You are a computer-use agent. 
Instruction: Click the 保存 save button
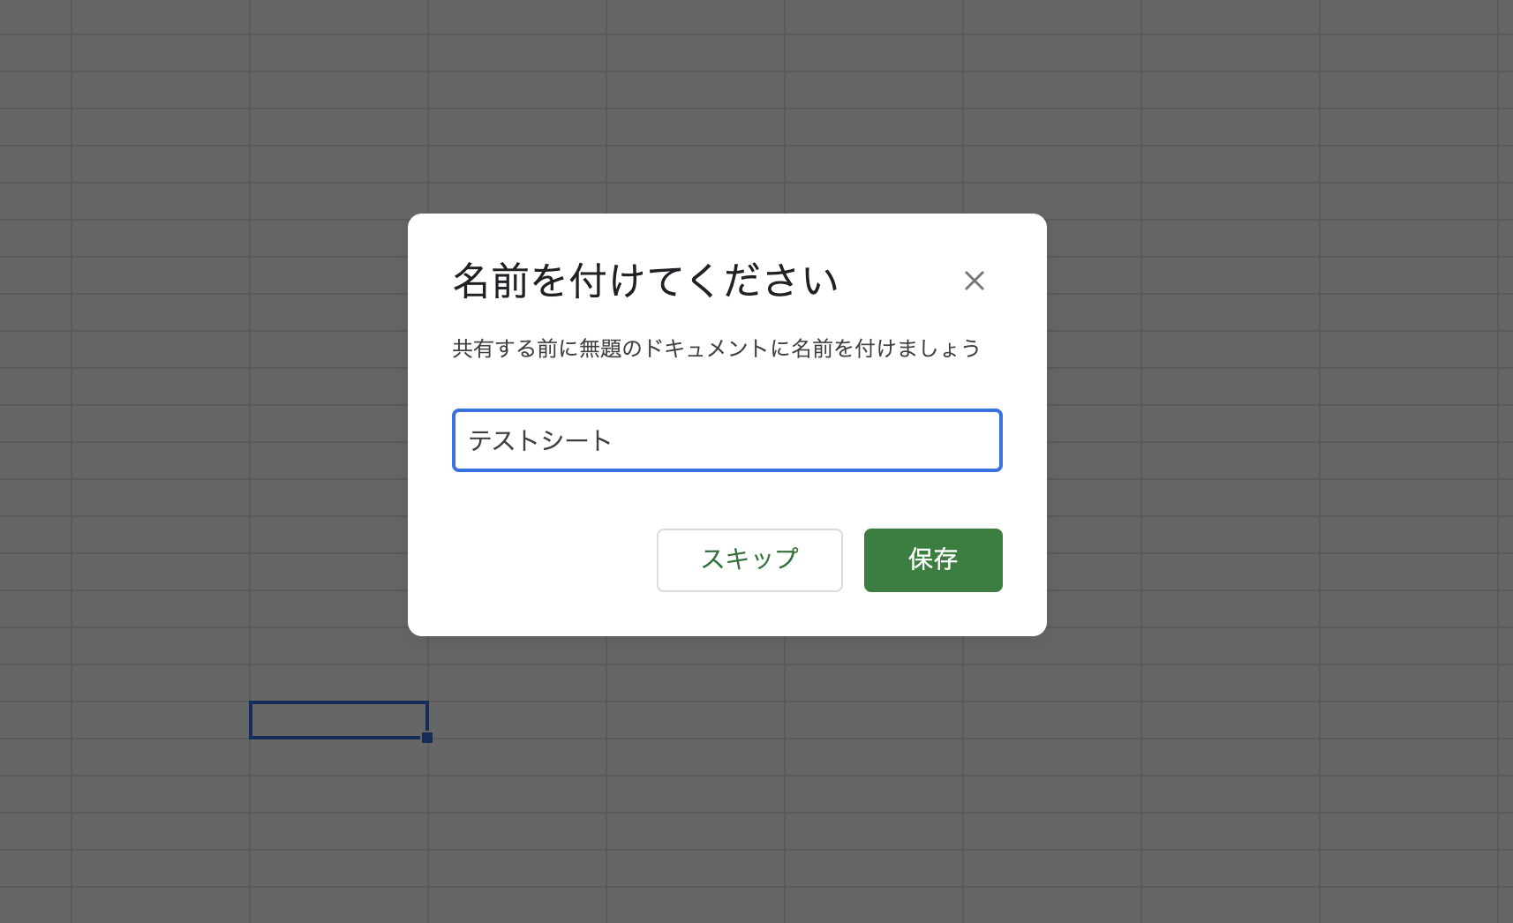933,559
